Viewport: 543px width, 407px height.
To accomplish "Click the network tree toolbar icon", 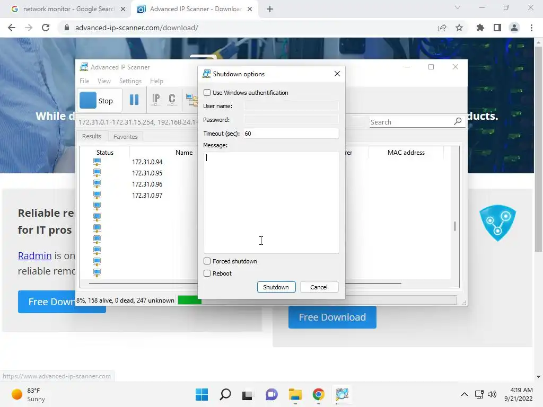I will (x=191, y=100).
